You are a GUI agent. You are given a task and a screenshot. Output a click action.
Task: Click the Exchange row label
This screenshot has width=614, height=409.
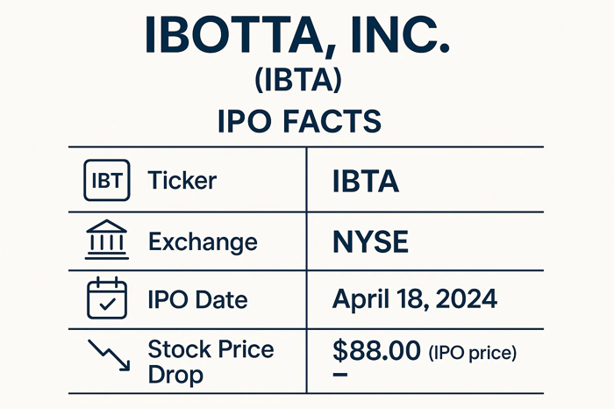point(203,240)
